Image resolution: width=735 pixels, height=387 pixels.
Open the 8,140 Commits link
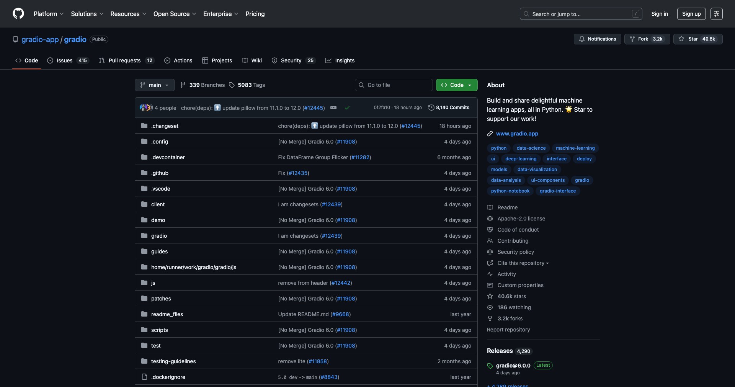(x=449, y=108)
